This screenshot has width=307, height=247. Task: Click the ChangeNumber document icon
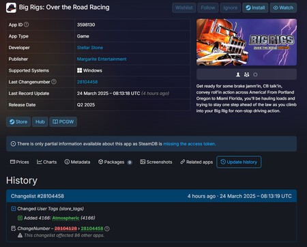tap(14, 229)
